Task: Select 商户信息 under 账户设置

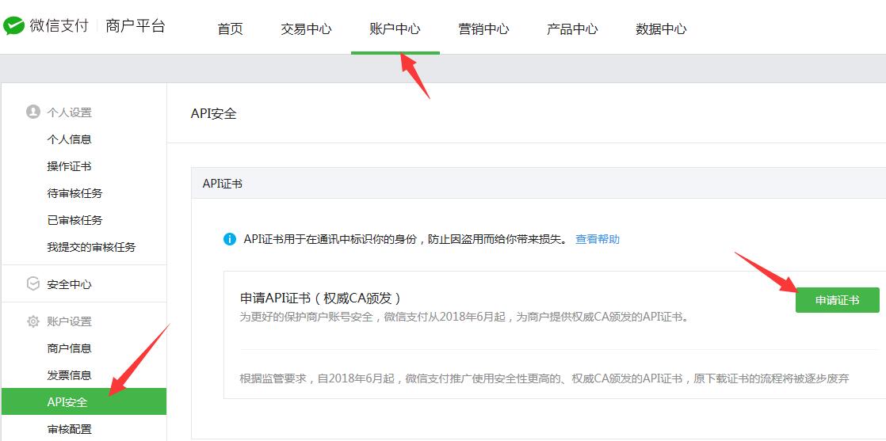Action: tap(70, 348)
